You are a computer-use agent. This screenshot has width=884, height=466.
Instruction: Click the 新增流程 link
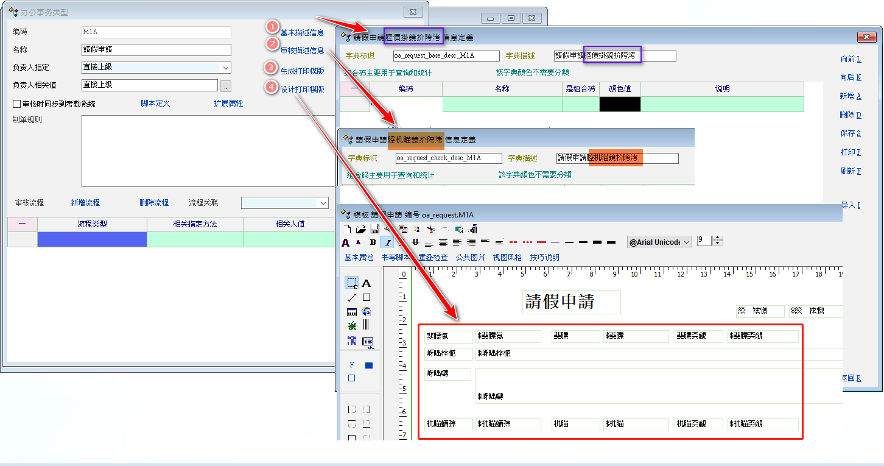click(x=85, y=203)
